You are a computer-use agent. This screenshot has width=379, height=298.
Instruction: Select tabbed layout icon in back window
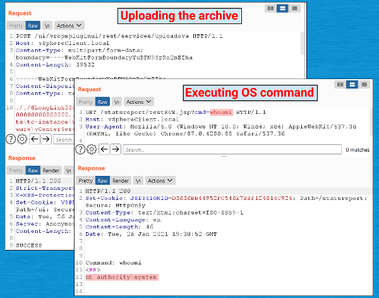click(294, 8)
